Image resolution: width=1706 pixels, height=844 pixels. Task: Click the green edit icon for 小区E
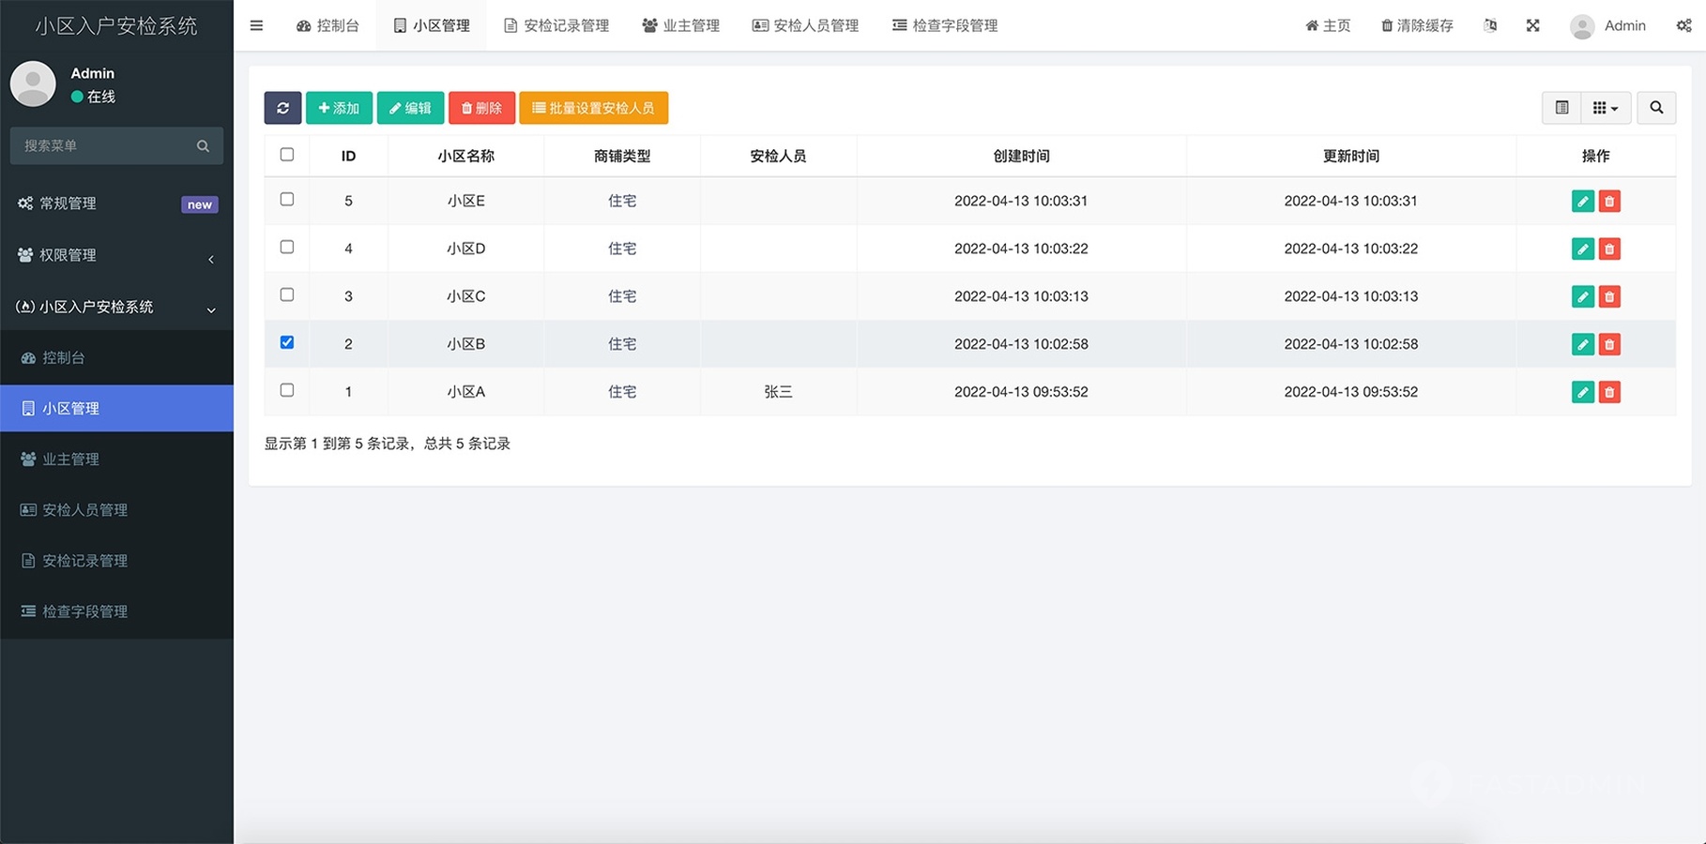1582,201
